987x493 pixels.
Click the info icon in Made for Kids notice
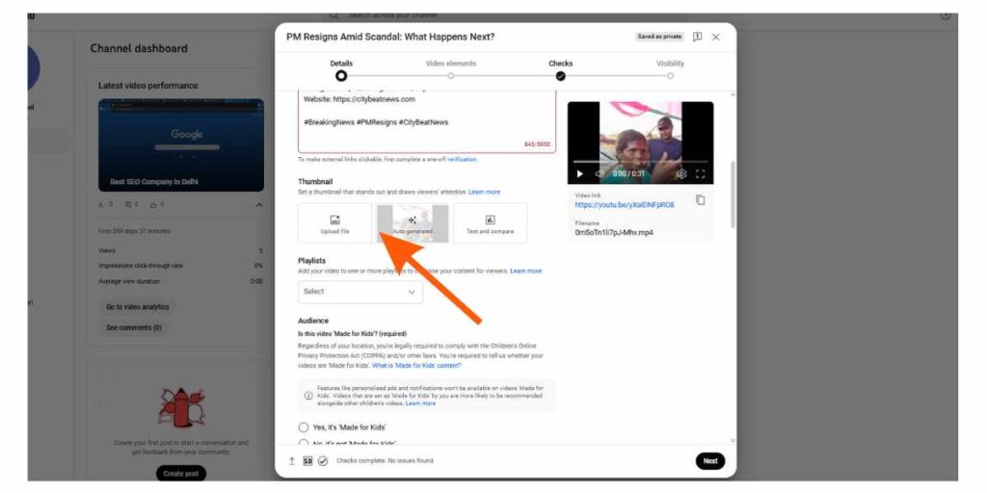(x=308, y=396)
